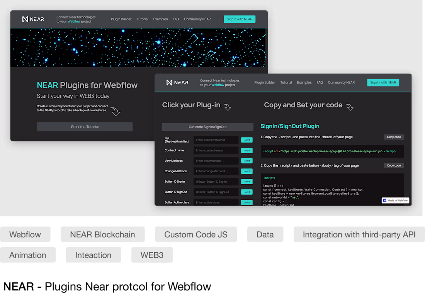Click the NEAR logo in the front window
Image resolution: width=425 pixels, height=294 pixels.
[177, 83]
